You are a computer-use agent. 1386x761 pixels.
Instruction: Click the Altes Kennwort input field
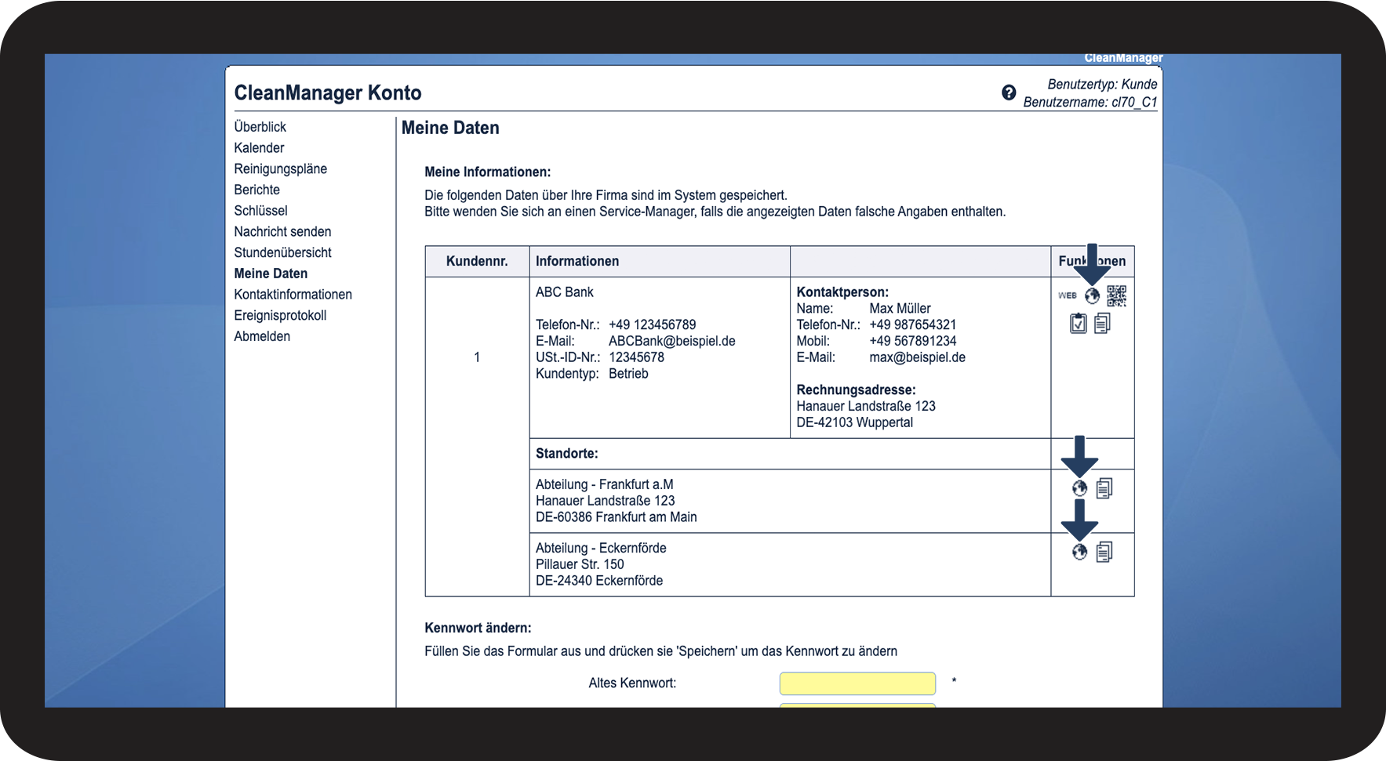pyautogui.click(x=857, y=683)
